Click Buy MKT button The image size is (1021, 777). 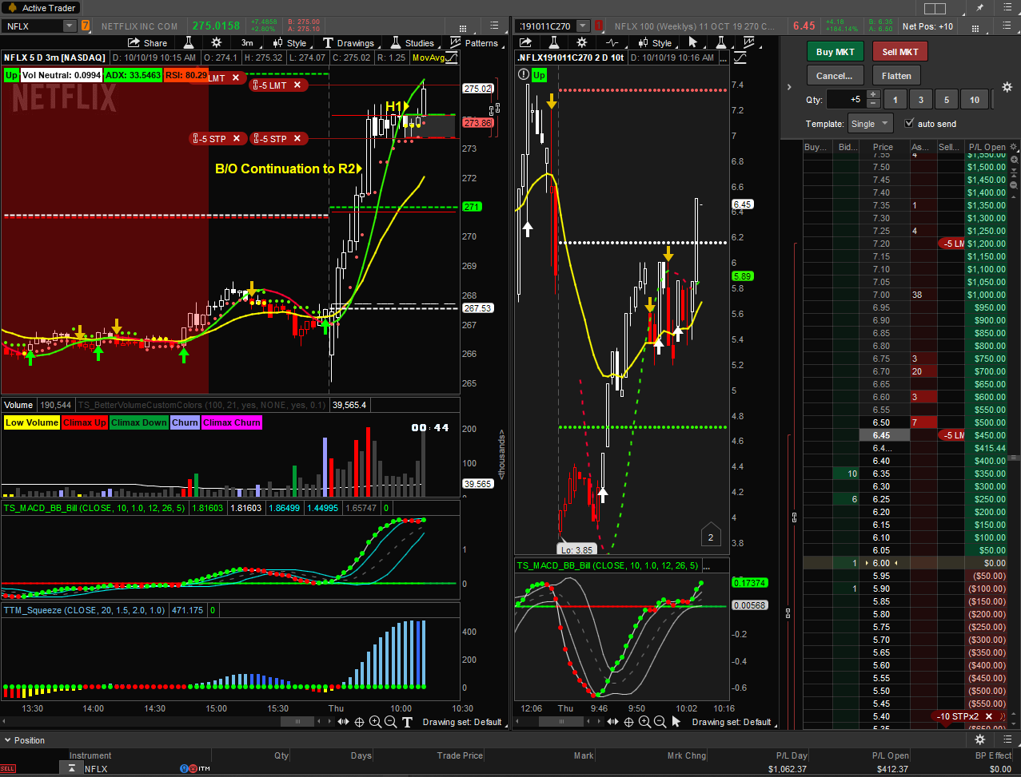836,52
